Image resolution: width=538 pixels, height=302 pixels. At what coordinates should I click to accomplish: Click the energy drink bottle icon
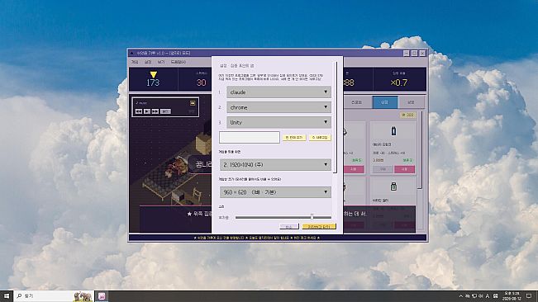tap(393, 131)
